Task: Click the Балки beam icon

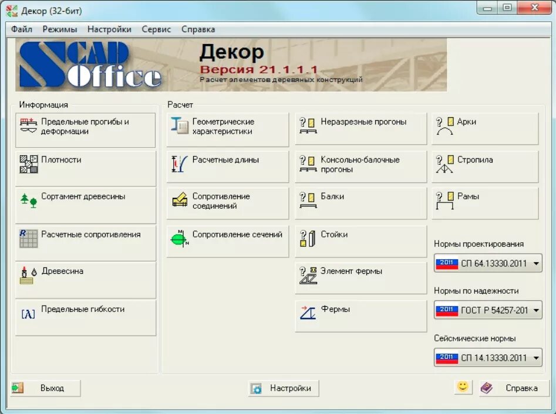Action: (308, 200)
